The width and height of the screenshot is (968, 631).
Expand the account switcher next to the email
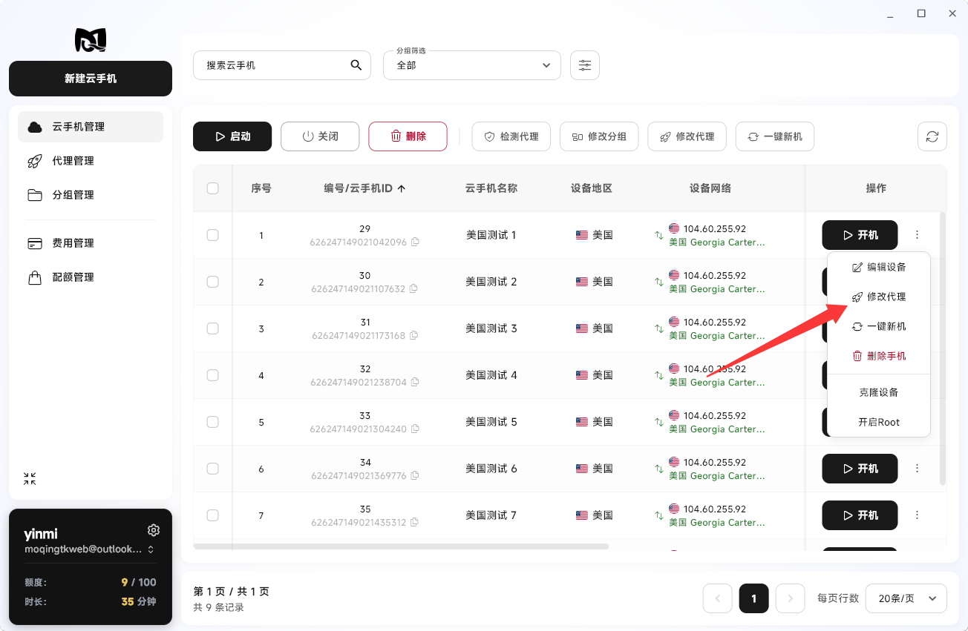click(151, 549)
